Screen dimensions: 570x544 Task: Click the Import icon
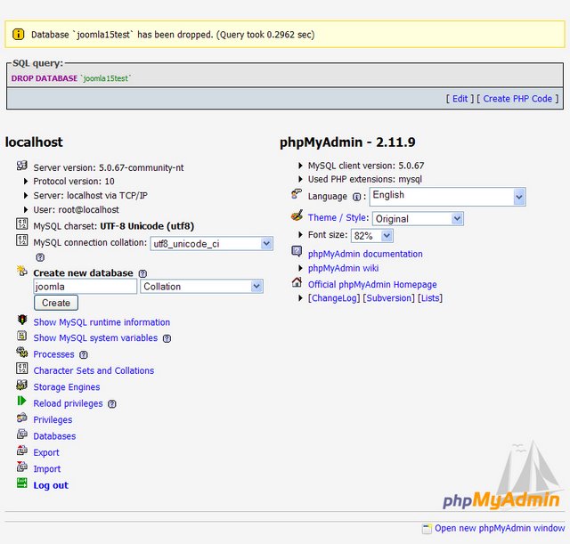click(21, 467)
